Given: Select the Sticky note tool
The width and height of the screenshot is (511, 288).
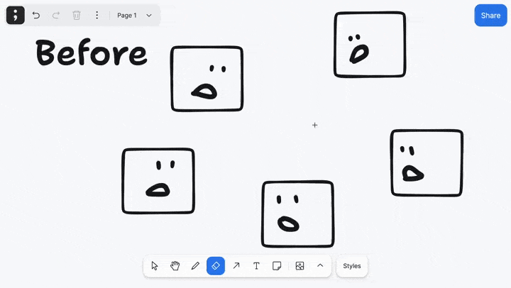Looking at the screenshot, I should 277,266.
